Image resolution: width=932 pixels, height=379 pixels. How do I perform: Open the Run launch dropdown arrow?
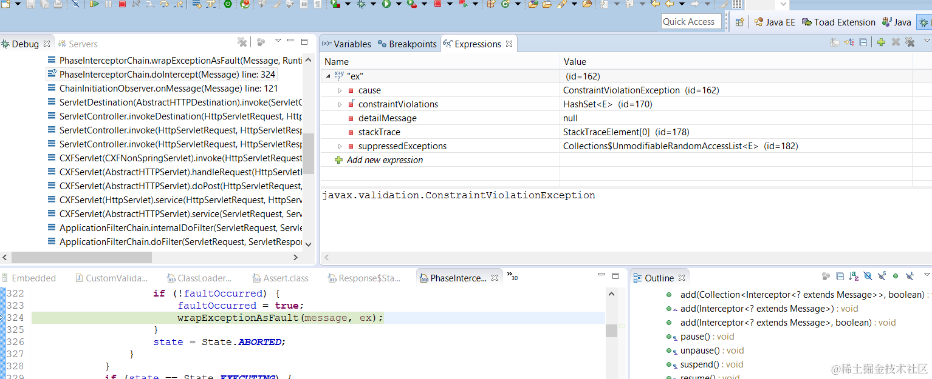(399, 4)
